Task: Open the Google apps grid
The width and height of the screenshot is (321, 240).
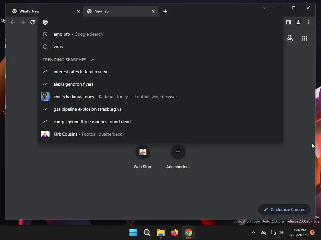Action: point(305,38)
